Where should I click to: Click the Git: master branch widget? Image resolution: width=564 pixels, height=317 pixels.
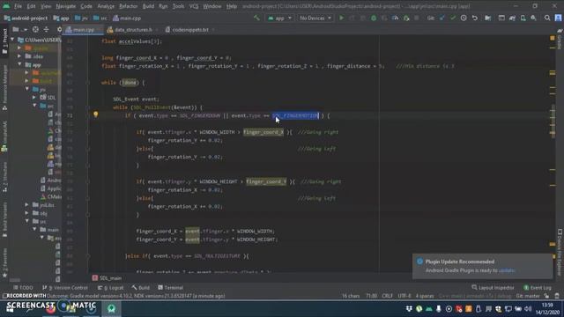pos(527,296)
